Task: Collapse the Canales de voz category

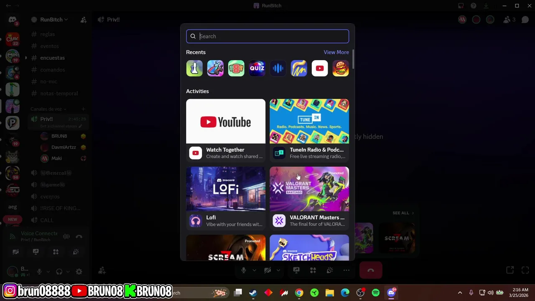Action: point(48,109)
